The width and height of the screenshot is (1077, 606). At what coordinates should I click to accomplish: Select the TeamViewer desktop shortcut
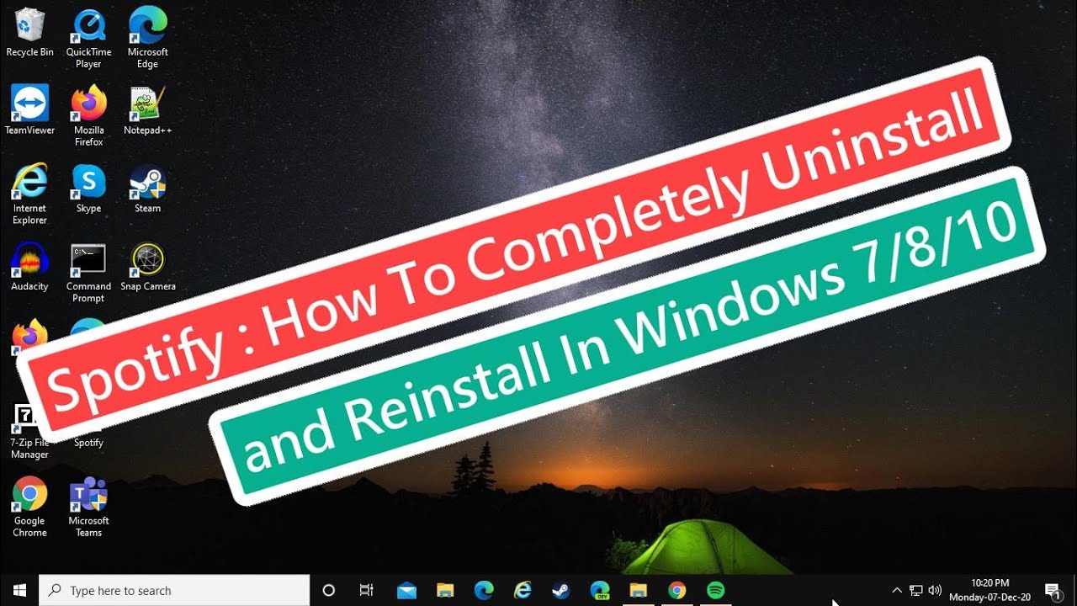pos(29,110)
